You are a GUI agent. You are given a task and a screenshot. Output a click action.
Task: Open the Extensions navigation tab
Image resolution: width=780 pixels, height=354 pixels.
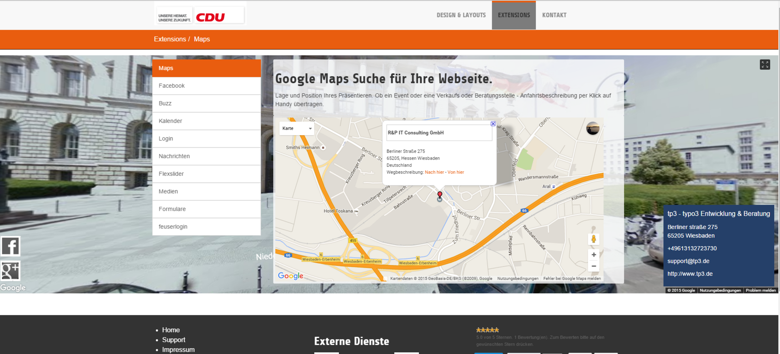(x=514, y=15)
